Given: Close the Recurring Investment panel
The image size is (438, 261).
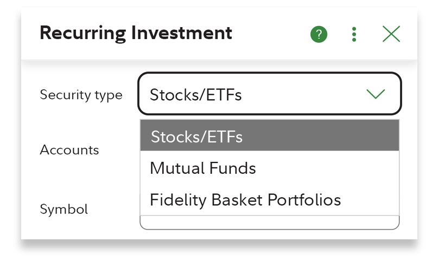Looking at the screenshot, I should pos(391,35).
